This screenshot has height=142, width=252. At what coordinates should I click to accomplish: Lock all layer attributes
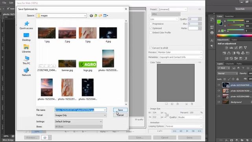pos(237,79)
